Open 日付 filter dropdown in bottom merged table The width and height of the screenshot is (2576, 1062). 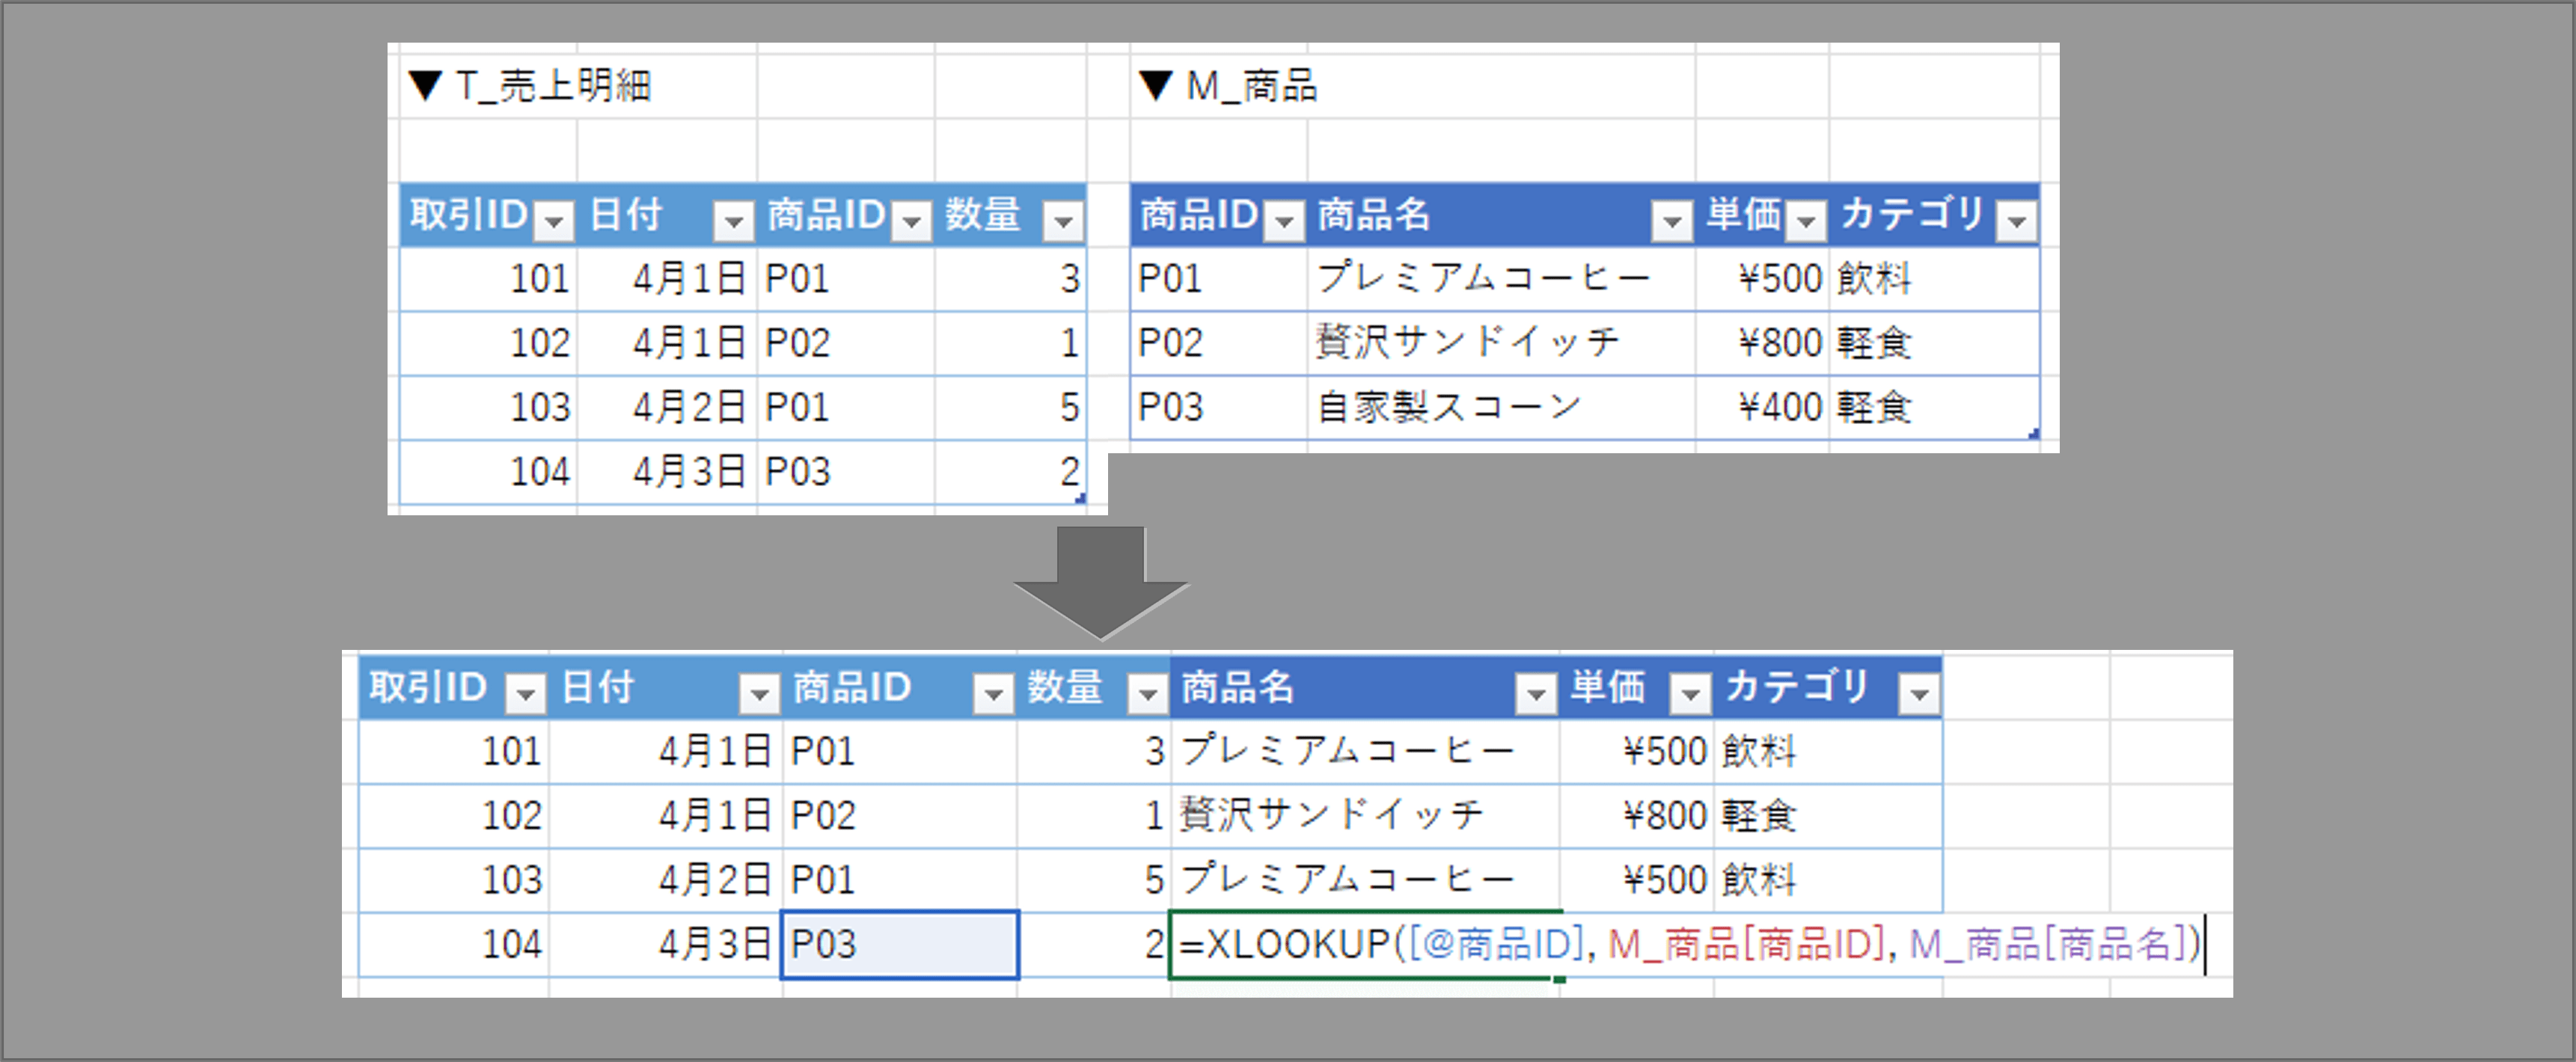click(x=759, y=693)
